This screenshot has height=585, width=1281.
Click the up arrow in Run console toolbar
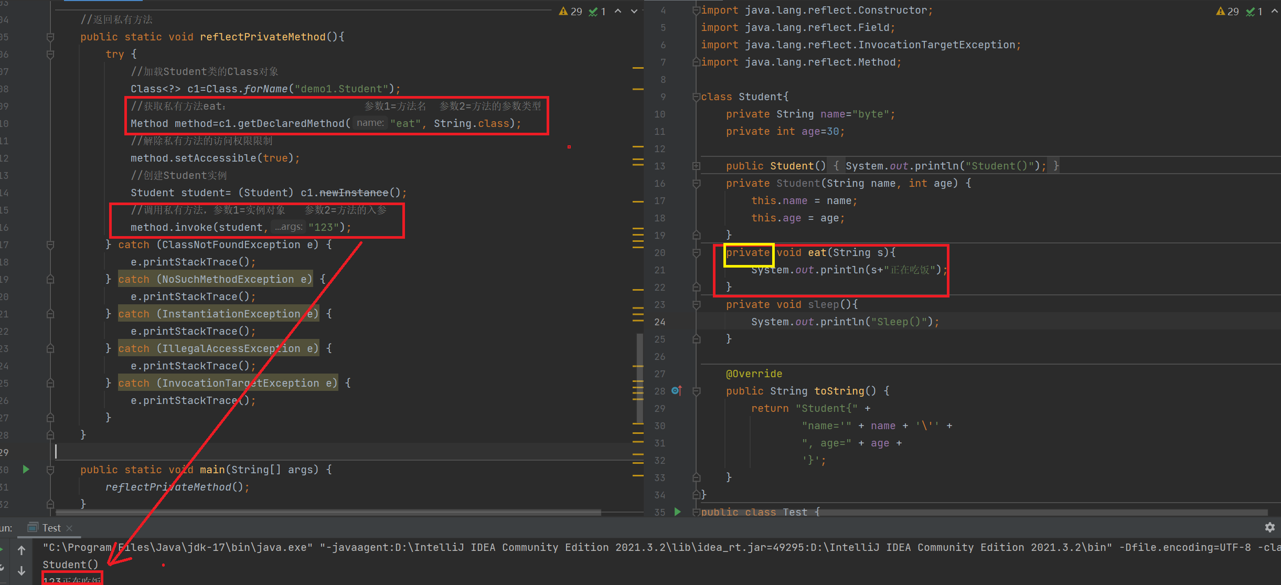coord(22,550)
